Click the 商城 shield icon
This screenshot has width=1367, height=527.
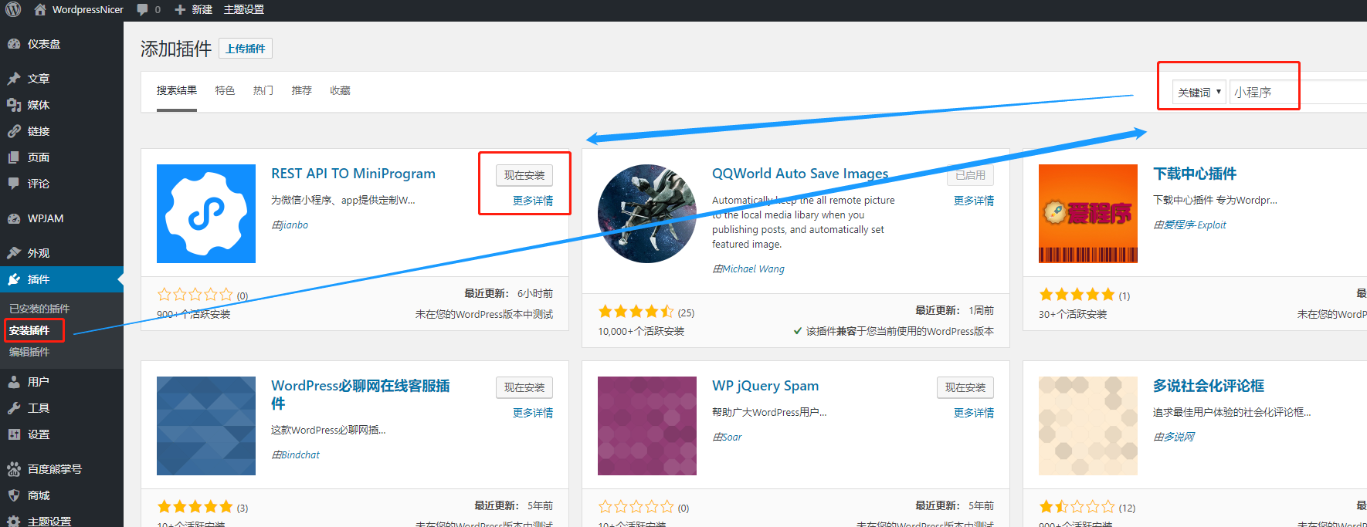click(x=14, y=495)
